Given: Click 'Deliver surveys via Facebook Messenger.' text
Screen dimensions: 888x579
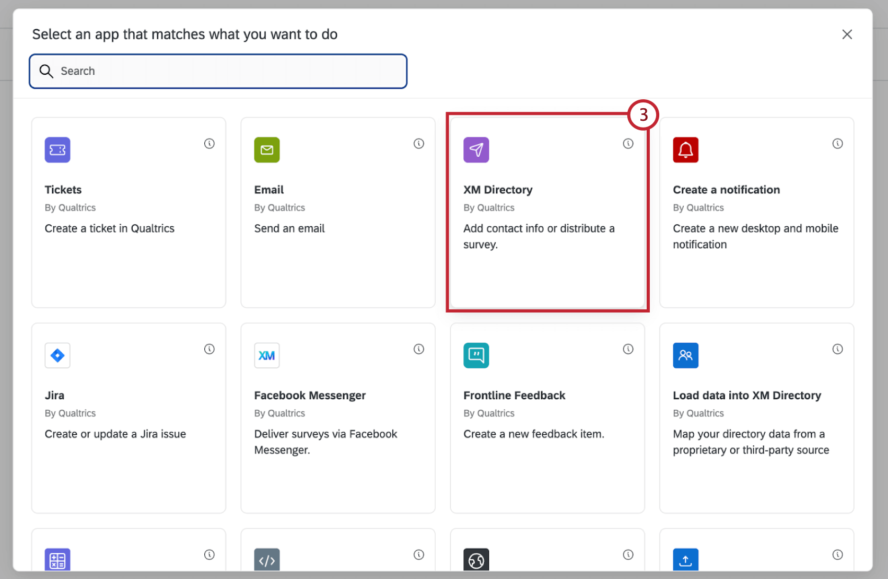Looking at the screenshot, I should coord(326,442).
